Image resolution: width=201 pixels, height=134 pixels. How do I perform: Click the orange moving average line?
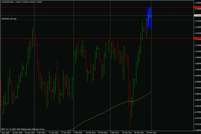[x=110, y=109]
